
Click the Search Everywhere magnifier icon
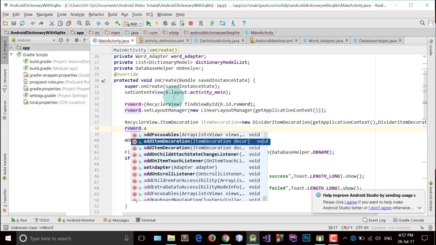[422, 23]
